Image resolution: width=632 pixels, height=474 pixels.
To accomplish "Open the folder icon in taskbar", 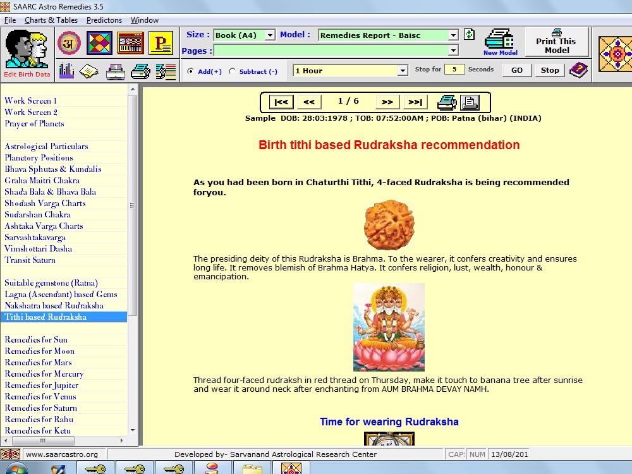I will coord(252,469).
